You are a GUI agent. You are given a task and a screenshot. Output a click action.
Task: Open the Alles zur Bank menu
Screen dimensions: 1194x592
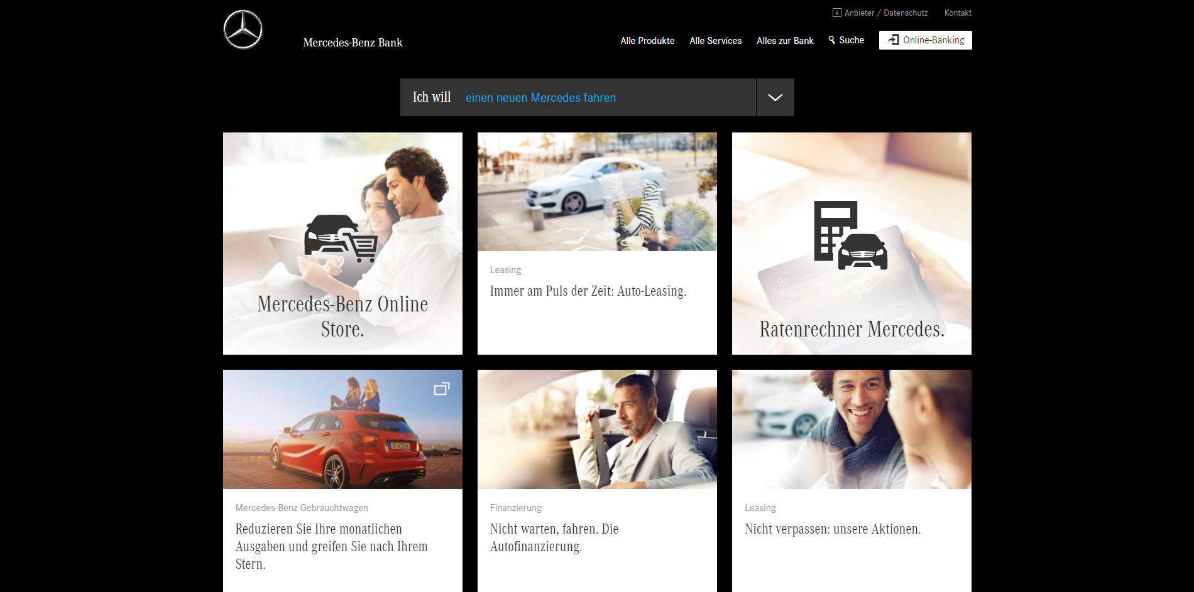[785, 41]
